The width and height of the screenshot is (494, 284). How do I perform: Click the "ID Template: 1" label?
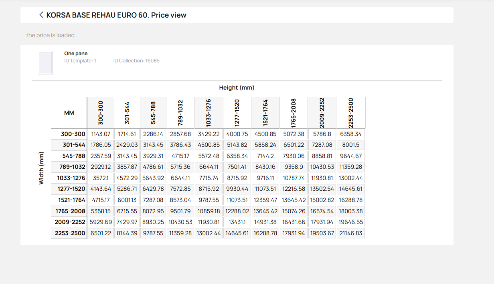[x=80, y=61]
